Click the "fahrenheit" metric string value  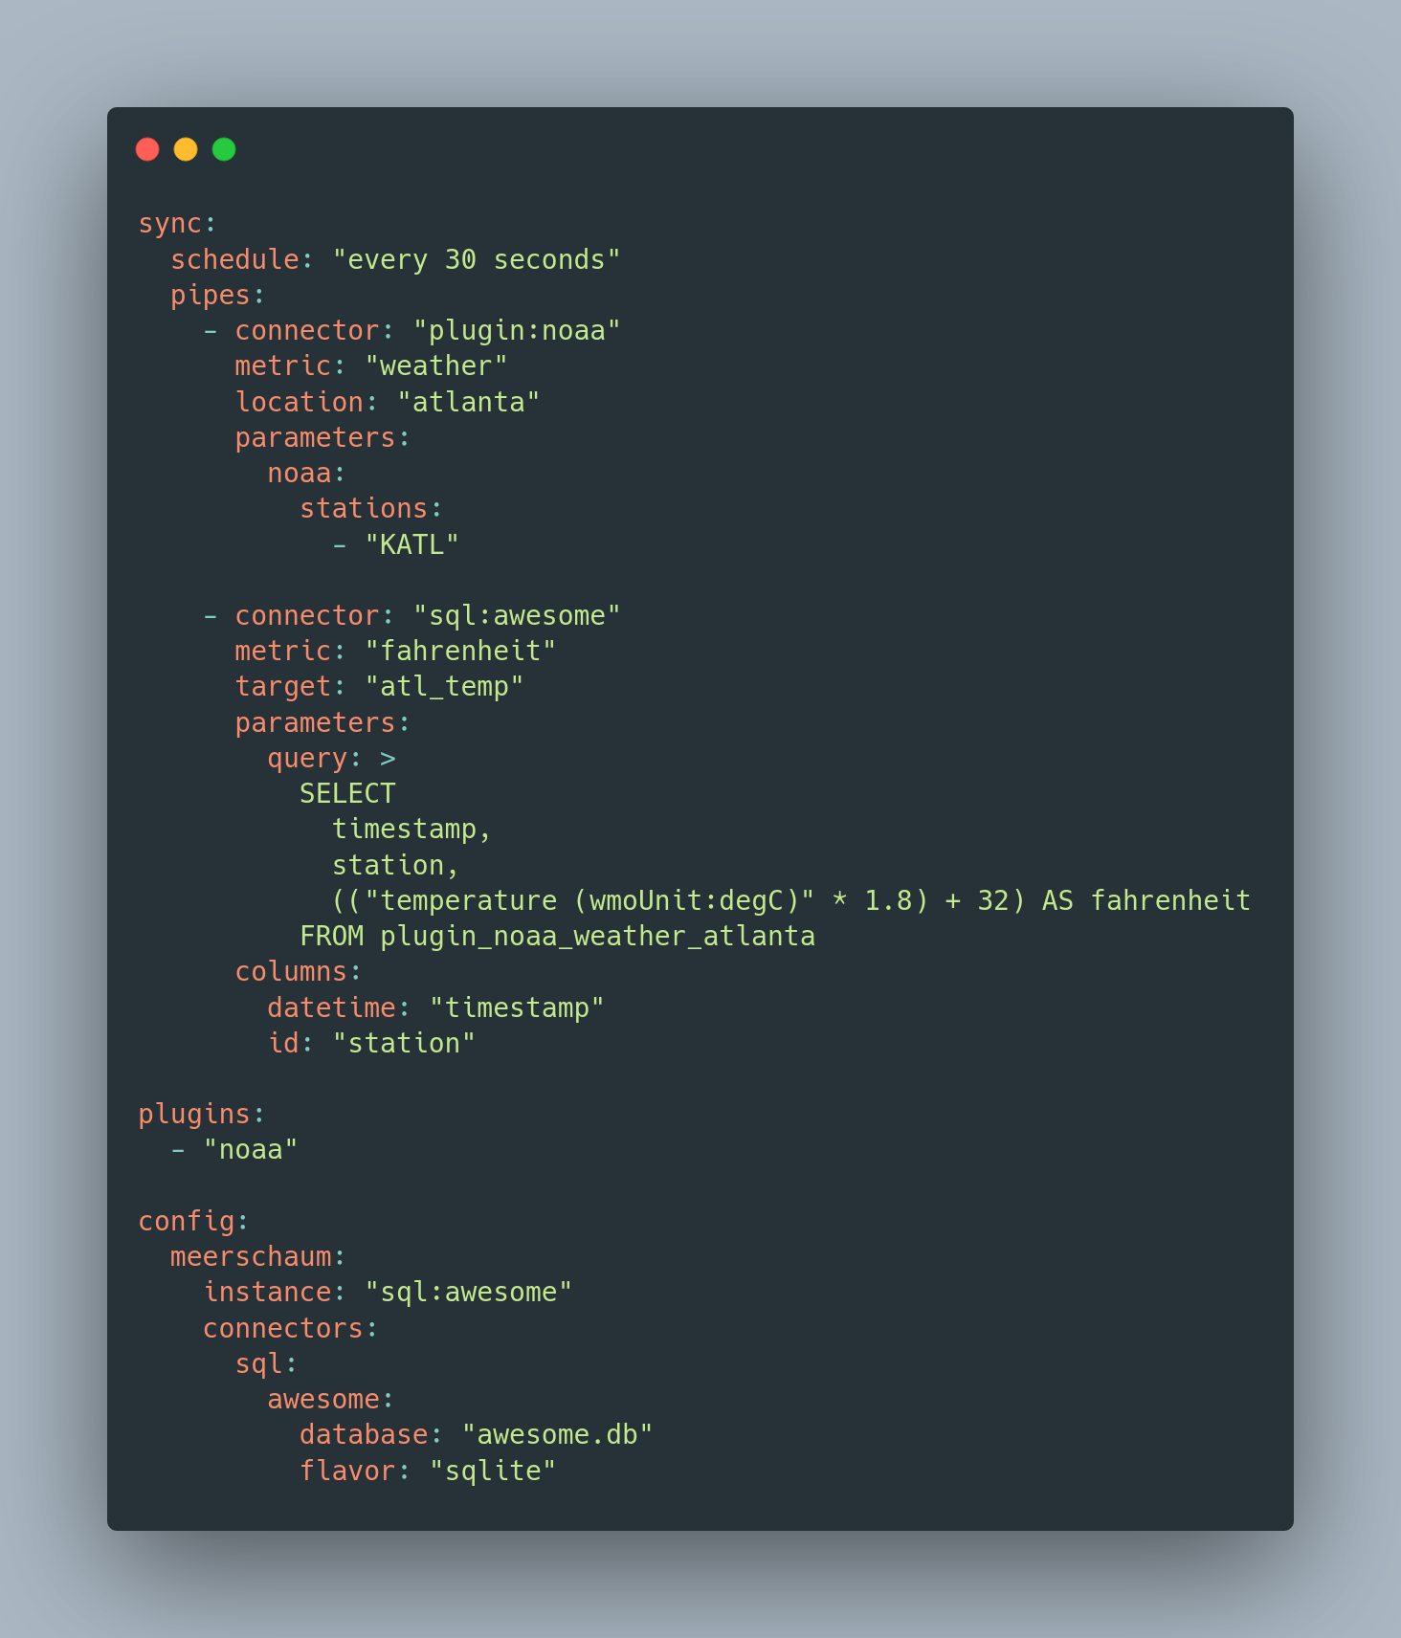point(459,652)
